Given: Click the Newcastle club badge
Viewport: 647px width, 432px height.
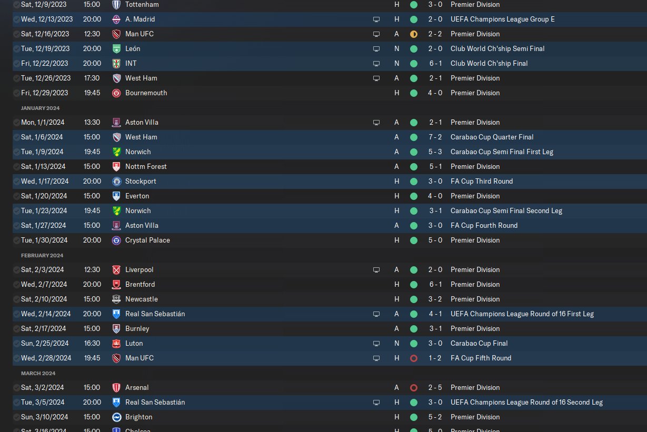Looking at the screenshot, I should coord(116,299).
